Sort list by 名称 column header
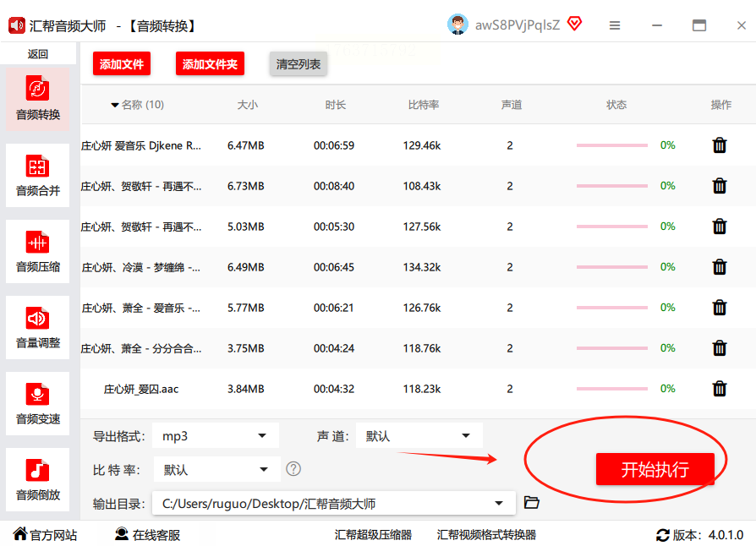 pyautogui.click(x=137, y=105)
